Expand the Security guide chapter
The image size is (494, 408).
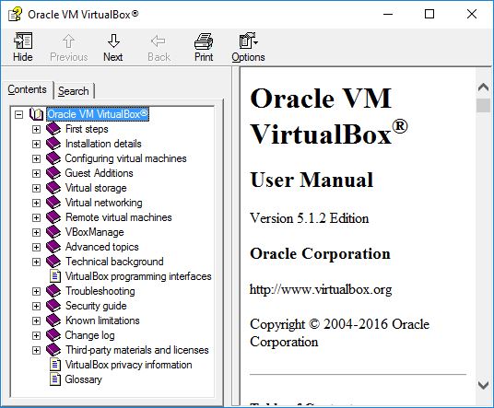(36, 306)
